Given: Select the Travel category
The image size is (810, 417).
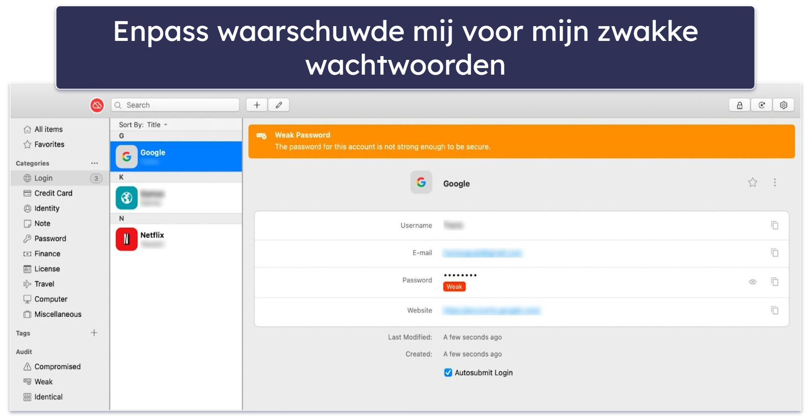Looking at the screenshot, I should click(39, 284).
